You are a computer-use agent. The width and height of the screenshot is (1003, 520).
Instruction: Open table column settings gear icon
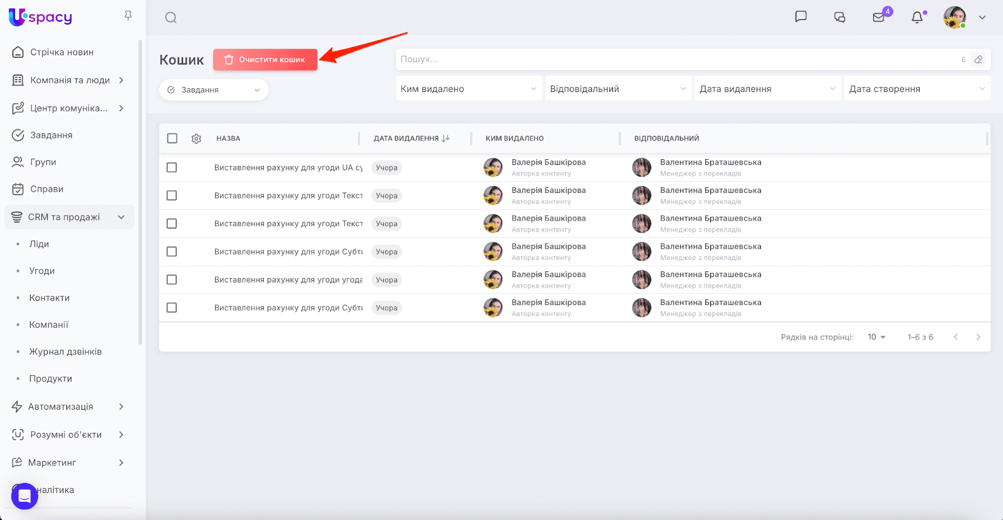(196, 138)
